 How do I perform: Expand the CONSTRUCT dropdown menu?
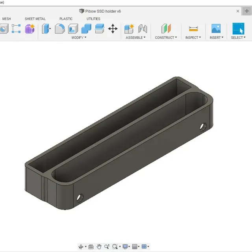(x=166, y=37)
